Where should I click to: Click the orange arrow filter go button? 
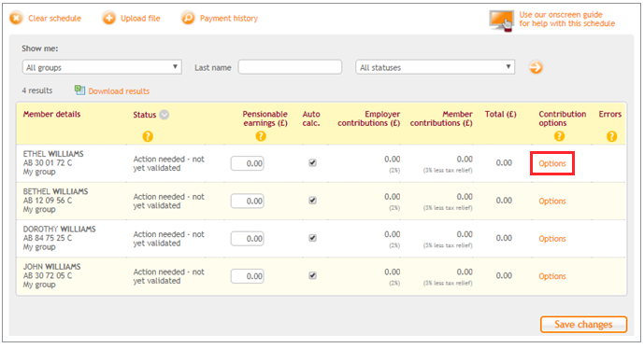pyautogui.click(x=536, y=67)
